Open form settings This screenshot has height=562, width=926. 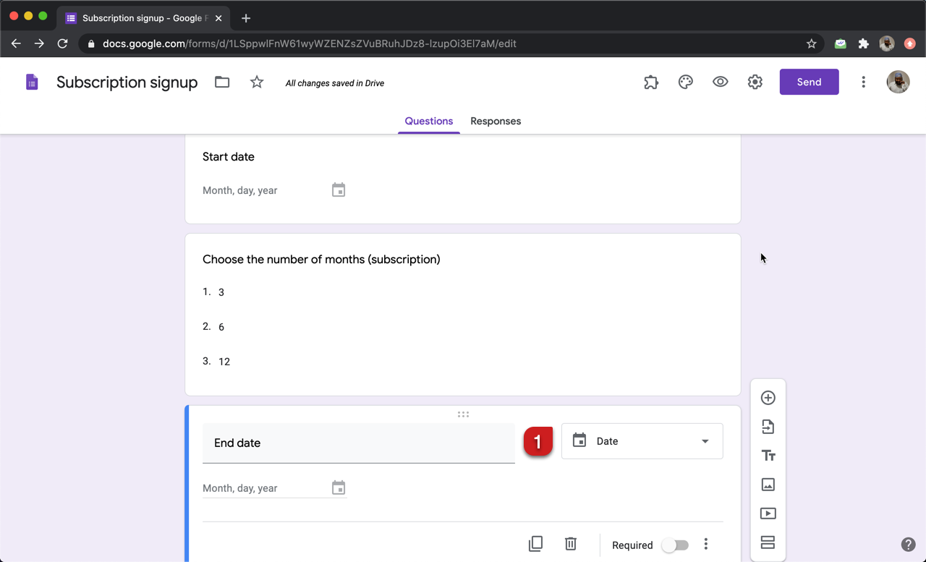[x=755, y=82]
